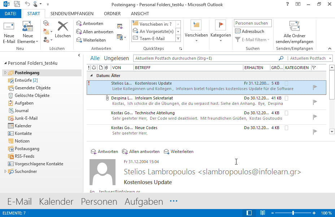Open Gelöschte Objekte folder

(29, 95)
